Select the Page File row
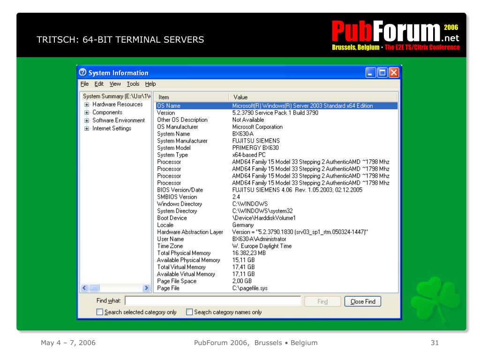The image size is (480, 360). (277, 288)
